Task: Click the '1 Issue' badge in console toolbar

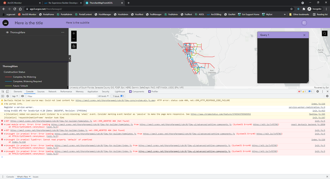Action: click(118, 96)
